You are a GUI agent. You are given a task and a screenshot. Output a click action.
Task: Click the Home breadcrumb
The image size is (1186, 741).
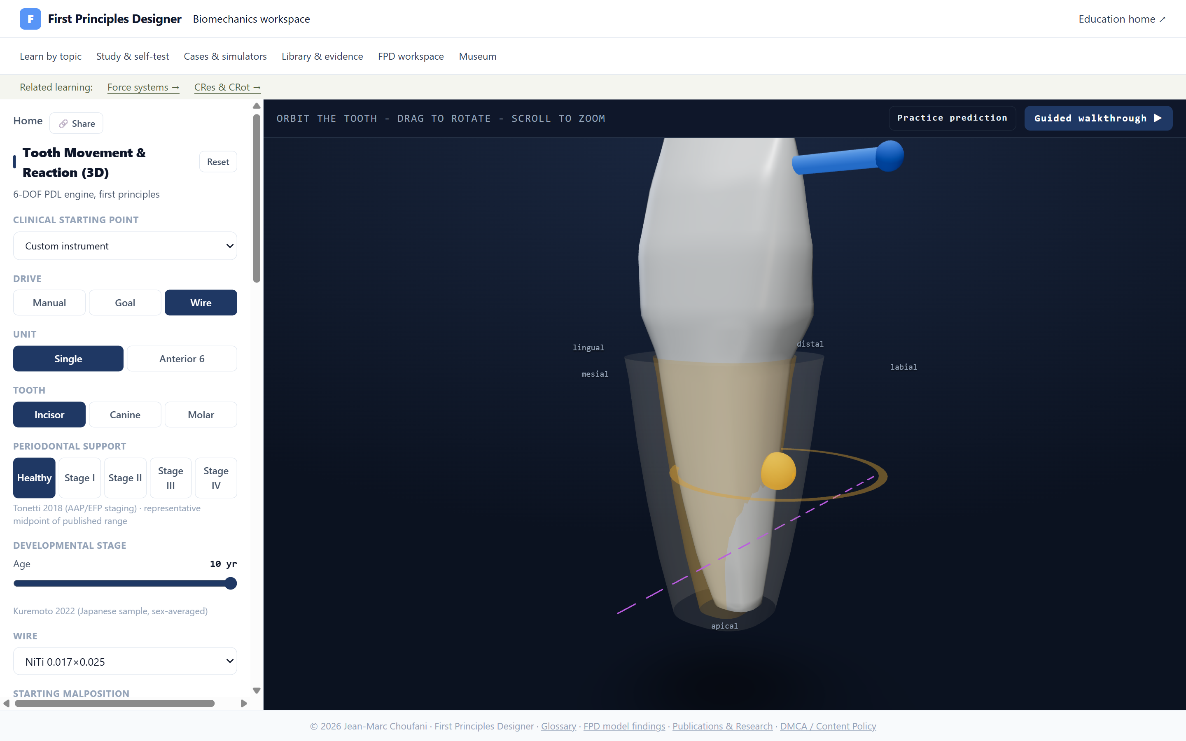(28, 121)
